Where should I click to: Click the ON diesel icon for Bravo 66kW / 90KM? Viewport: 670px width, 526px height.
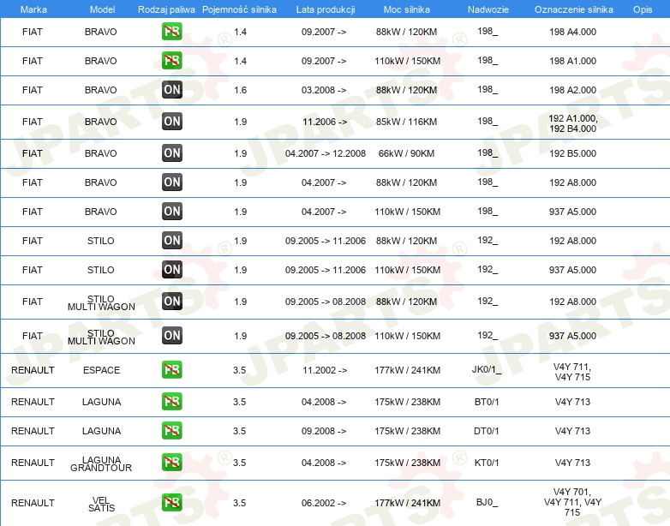[x=171, y=152]
